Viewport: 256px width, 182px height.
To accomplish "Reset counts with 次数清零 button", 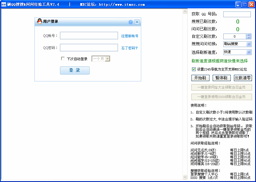I will pos(243,78).
